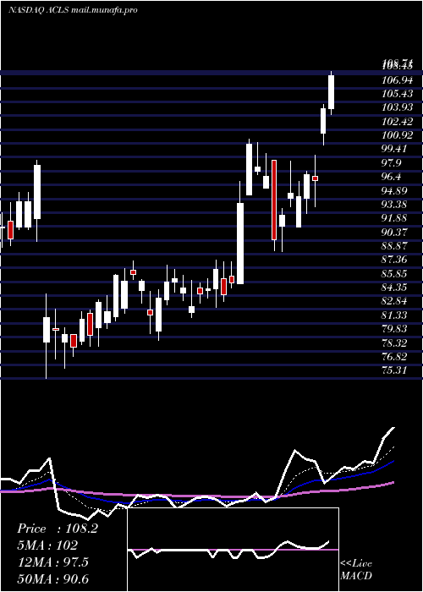Select the 99.41 price axis label
423x592 pixels.
pyautogui.click(x=394, y=149)
